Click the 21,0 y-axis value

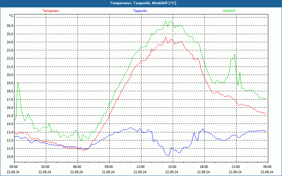pos(10,67)
